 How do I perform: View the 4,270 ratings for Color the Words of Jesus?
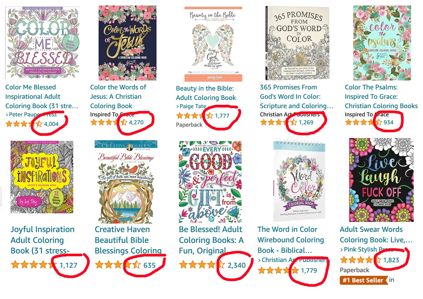(x=136, y=122)
